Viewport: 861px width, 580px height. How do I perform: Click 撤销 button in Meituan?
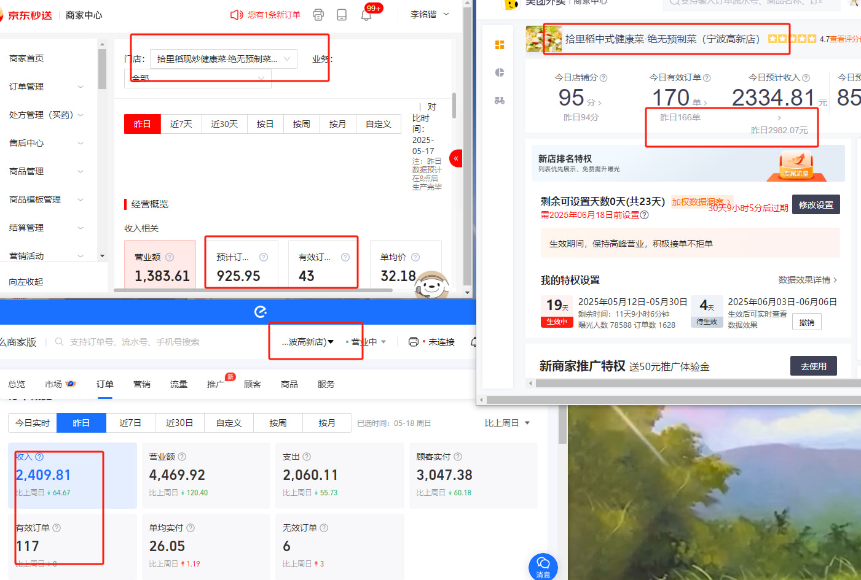(806, 322)
